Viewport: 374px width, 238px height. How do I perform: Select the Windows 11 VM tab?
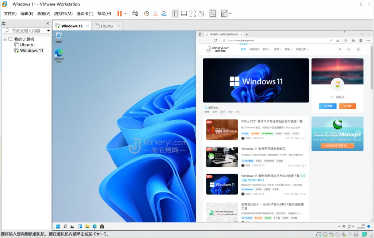coord(72,26)
